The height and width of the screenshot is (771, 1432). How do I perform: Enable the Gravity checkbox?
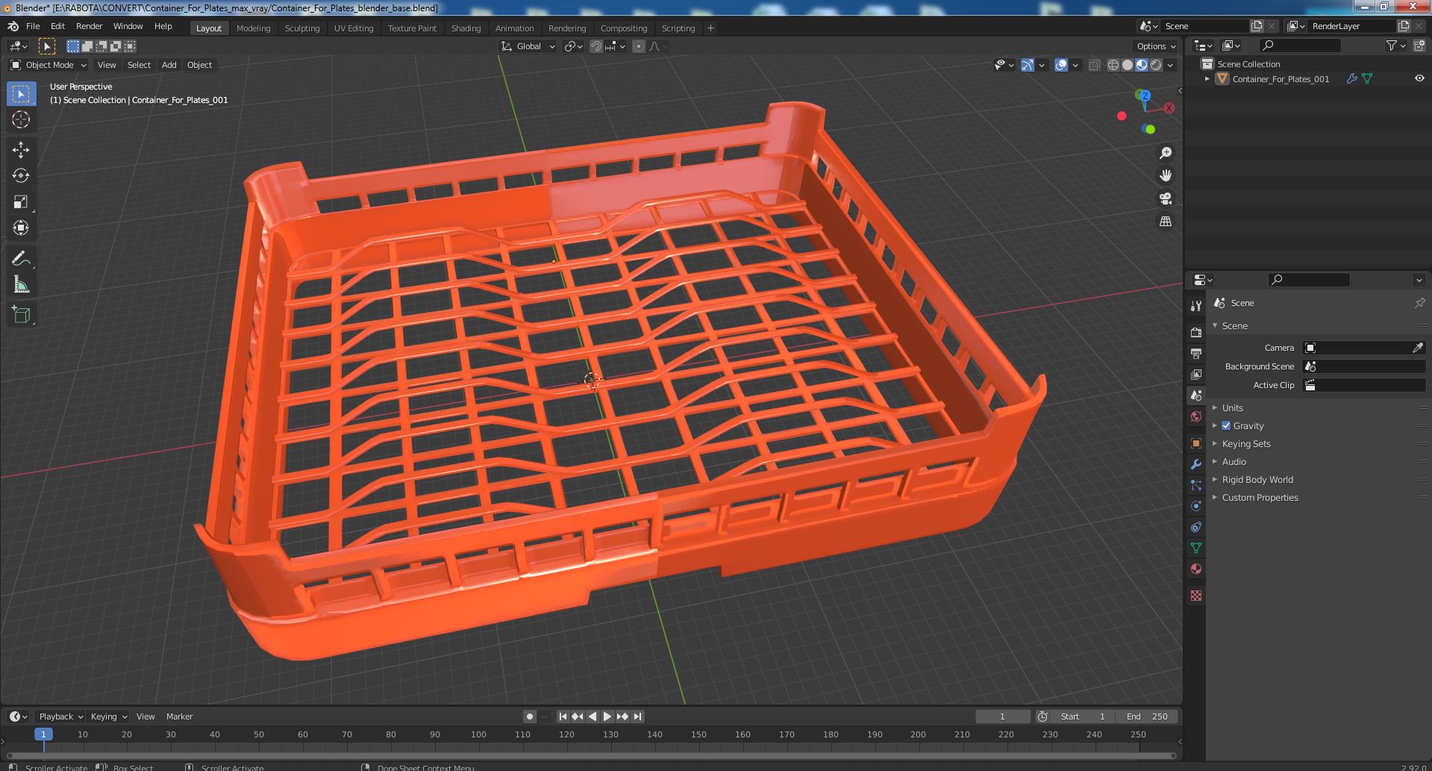click(x=1226, y=425)
